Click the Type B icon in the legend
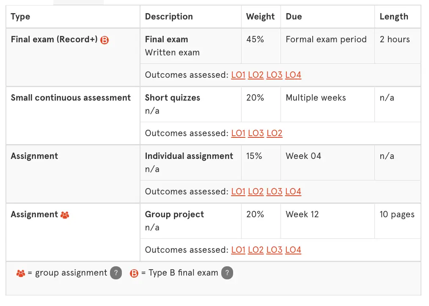This screenshot has width=429, height=306. 134,273
